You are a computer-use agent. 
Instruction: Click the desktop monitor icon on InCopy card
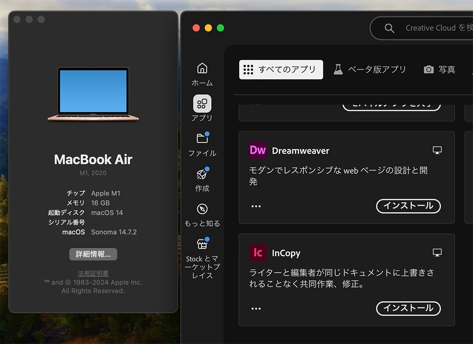point(437,253)
